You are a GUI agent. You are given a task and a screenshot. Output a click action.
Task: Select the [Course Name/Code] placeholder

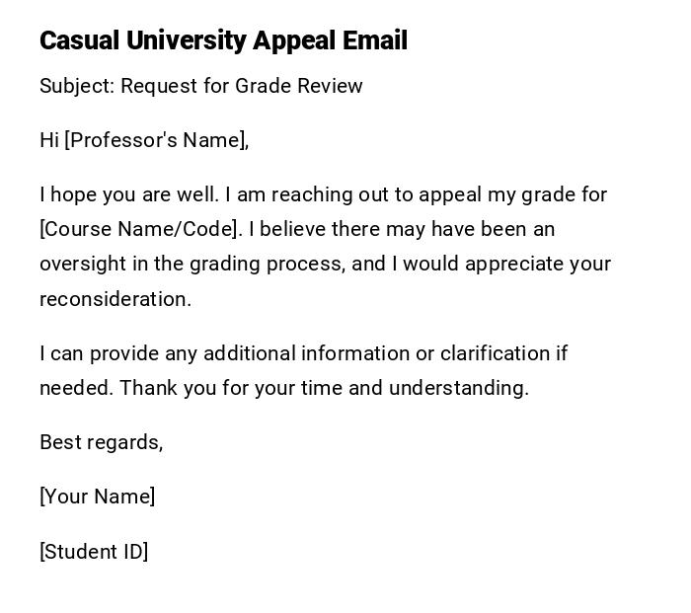[140, 229]
